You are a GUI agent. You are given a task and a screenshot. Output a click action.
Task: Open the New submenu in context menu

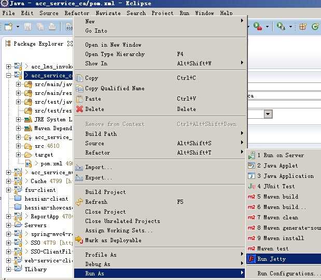(160, 21)
